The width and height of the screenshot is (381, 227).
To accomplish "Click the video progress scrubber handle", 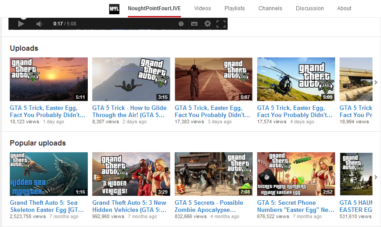I will click(x=23, y=17).
